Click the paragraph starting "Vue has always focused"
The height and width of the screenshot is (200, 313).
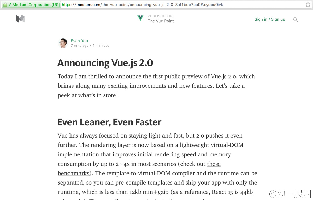(157, 154)
